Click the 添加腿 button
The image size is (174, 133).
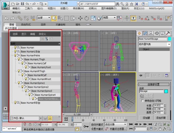(x=146, y=118)
